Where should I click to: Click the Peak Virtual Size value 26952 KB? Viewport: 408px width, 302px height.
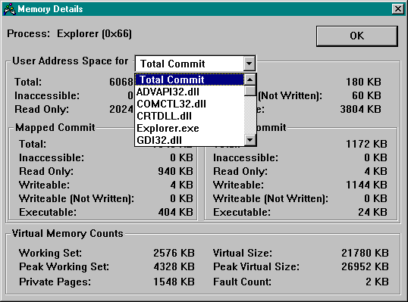(x=365, y=266)
